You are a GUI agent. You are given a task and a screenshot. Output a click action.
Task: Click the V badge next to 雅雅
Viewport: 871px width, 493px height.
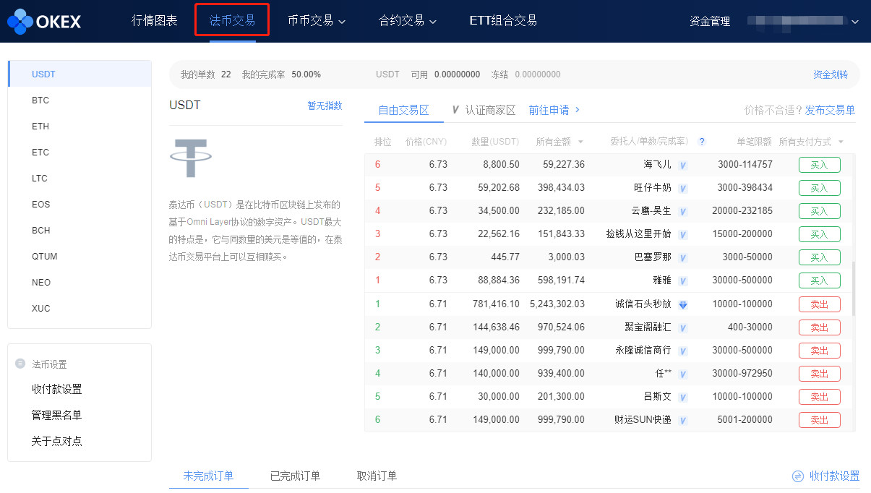tap(683, 280)
